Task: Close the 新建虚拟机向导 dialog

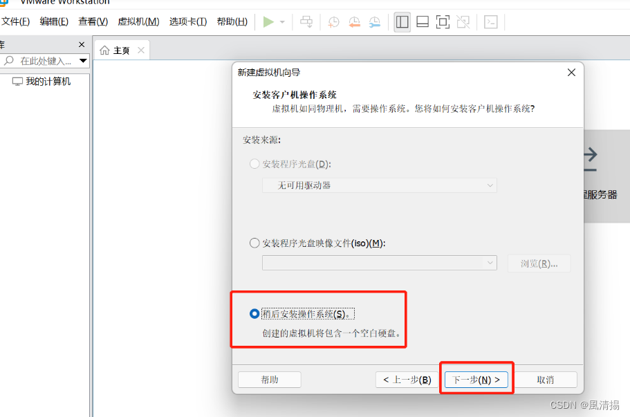Action: pos(571,73)
